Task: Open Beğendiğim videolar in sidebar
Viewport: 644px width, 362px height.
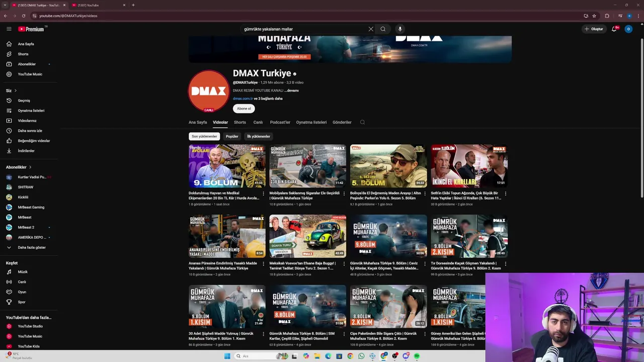Action: tap(34, 141)
